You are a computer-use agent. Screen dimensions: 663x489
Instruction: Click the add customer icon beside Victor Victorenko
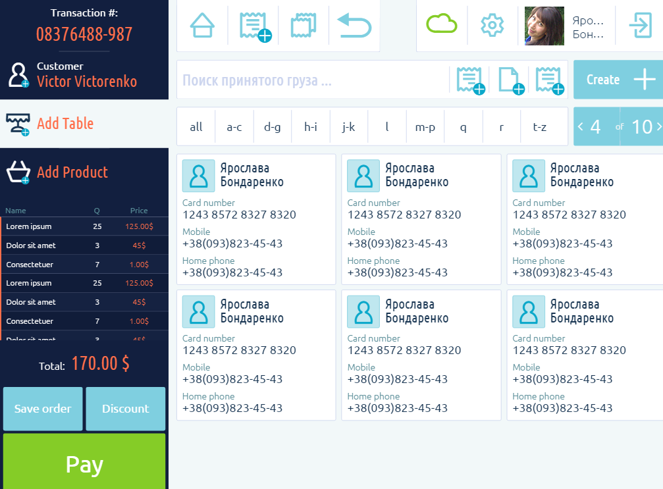click(18, 75)
